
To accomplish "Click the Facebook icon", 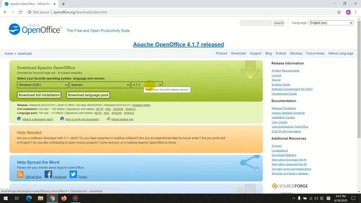I will (x=48, y=174).
